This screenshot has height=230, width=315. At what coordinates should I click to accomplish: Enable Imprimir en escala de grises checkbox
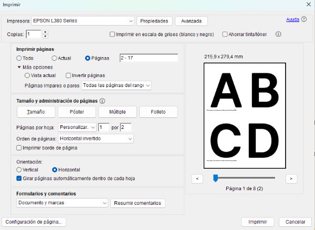click(112, 35)
